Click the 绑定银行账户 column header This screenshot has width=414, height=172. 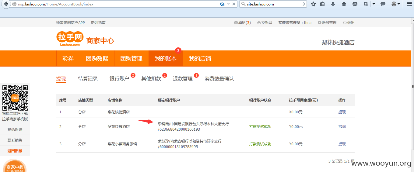[169, 100]
